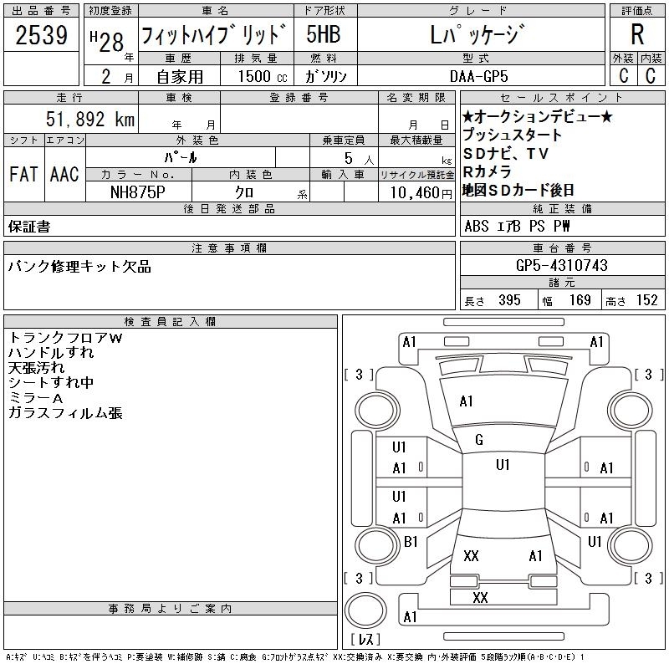The image size is (669, 669).
Task: Click the プッシュスタート sales point
Action: click(x=512, y=135)
